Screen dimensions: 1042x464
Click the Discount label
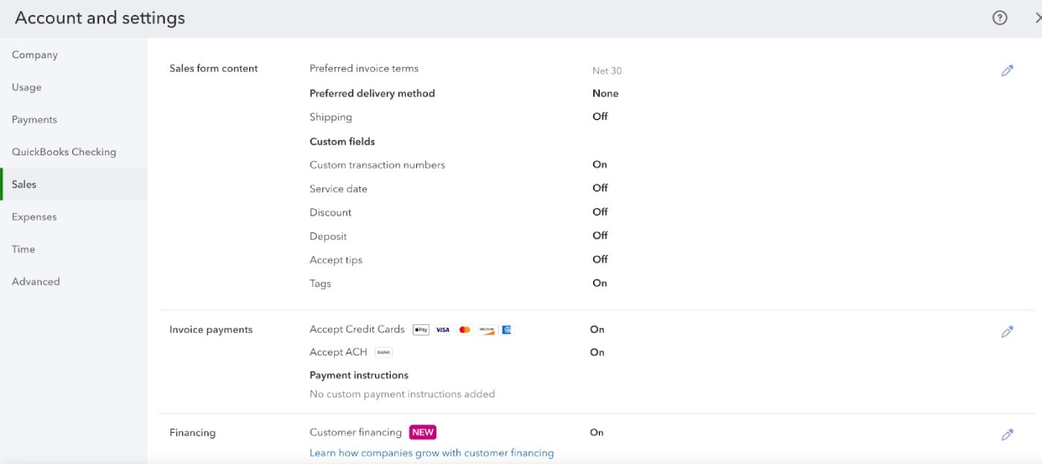[x=330, y=213]
